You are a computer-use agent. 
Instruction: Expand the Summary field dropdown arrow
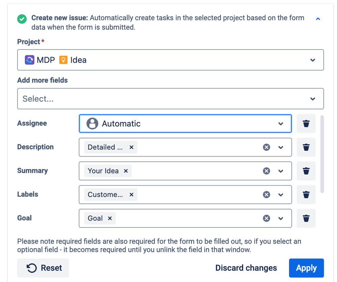(x=281, y=171)
